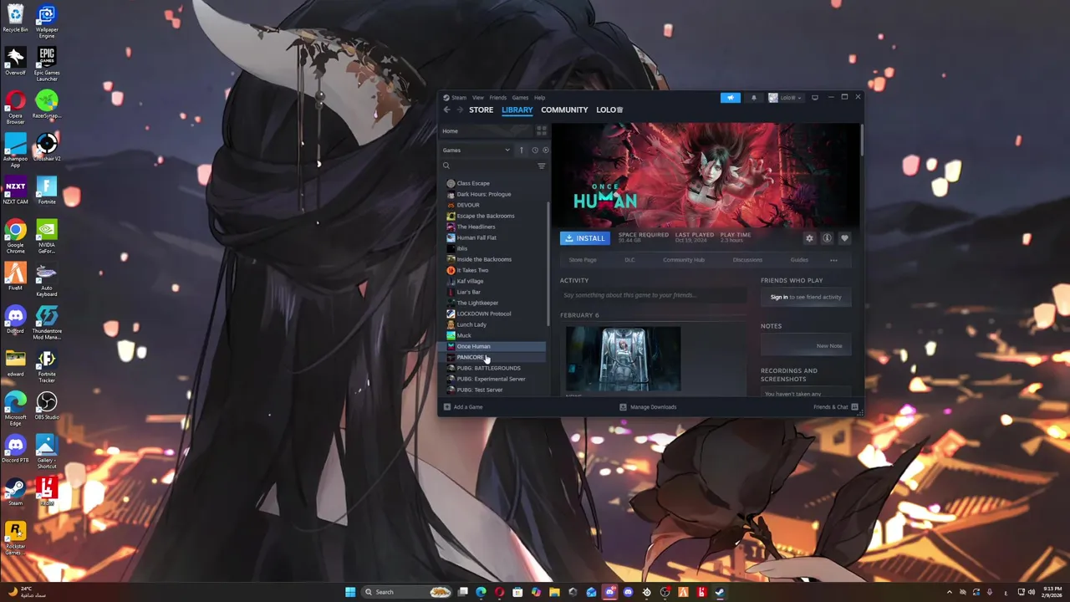Open Friends & Chat panel
The width and height of the screenshot is (1070, 602).
point(835,407)
